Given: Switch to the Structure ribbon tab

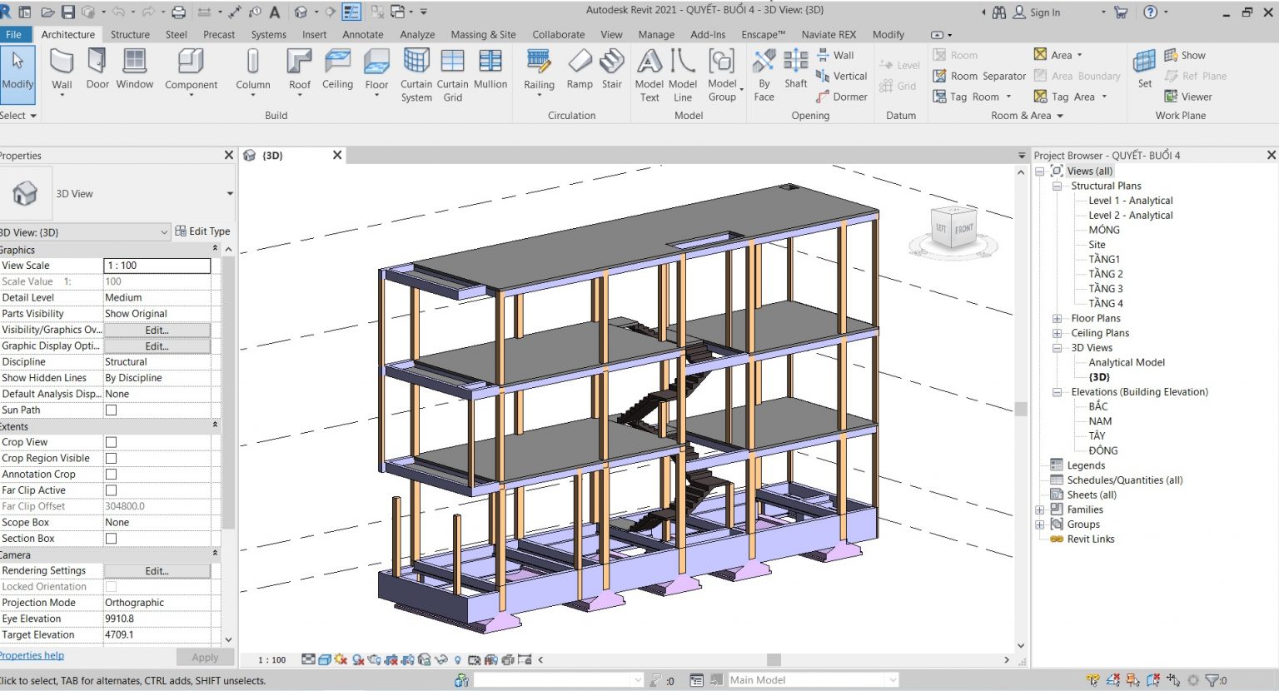Looking at the screenshot, I should pyautogui.click(x=130, y=34).
